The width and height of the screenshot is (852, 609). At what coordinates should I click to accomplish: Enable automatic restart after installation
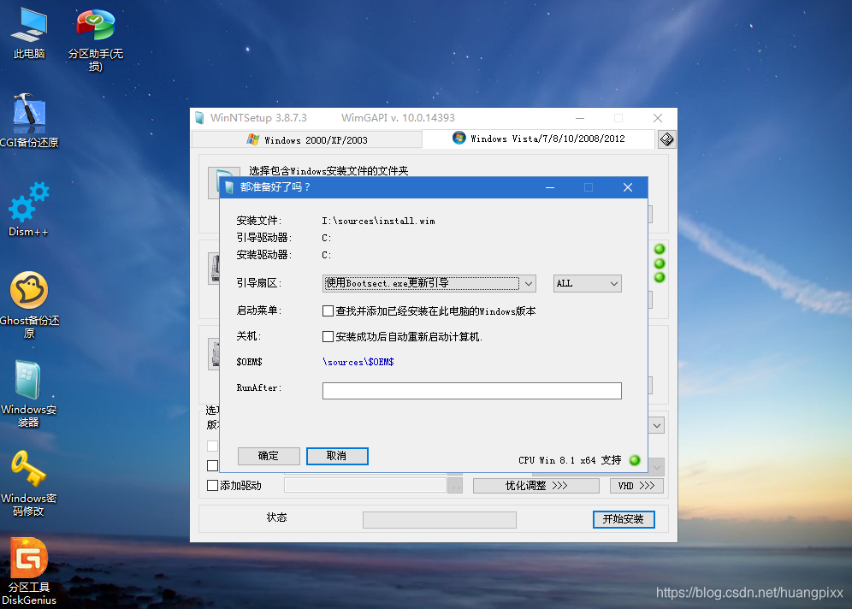tap(328, 336)
